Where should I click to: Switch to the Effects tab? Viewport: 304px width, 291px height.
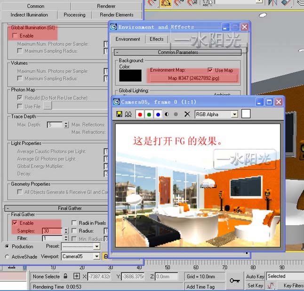point(156,39)
